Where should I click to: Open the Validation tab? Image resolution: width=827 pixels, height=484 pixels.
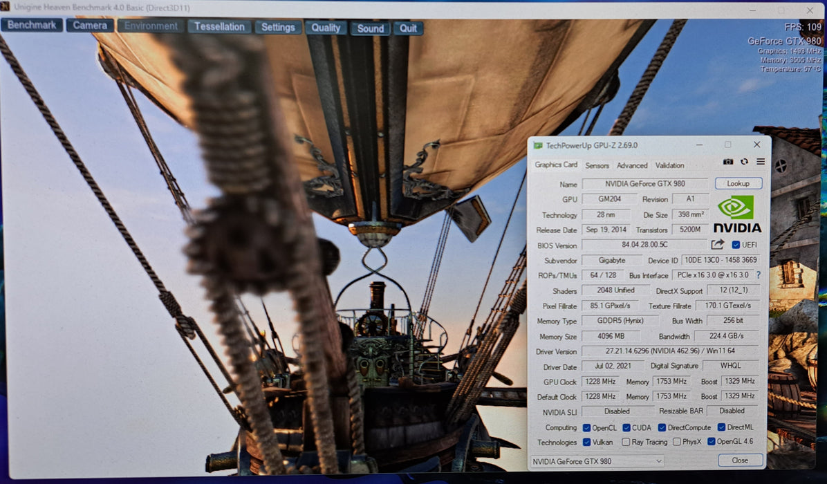[x=670, y=165]
